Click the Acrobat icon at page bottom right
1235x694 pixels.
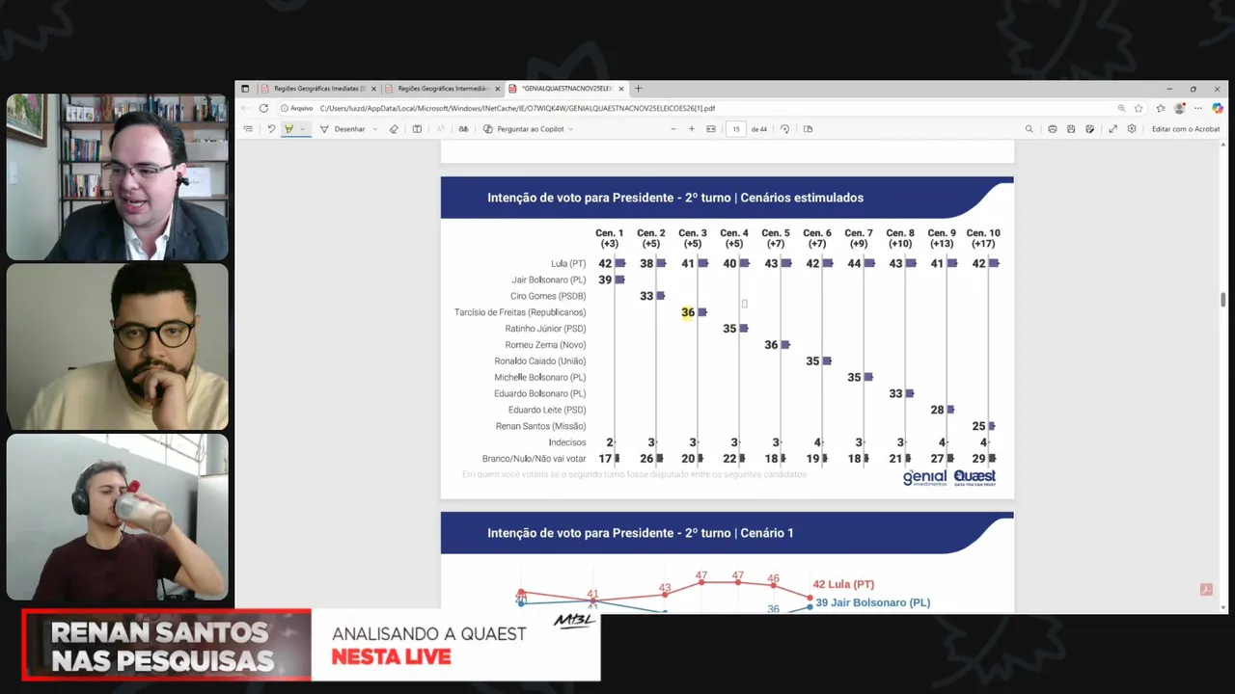[1206, 589]
